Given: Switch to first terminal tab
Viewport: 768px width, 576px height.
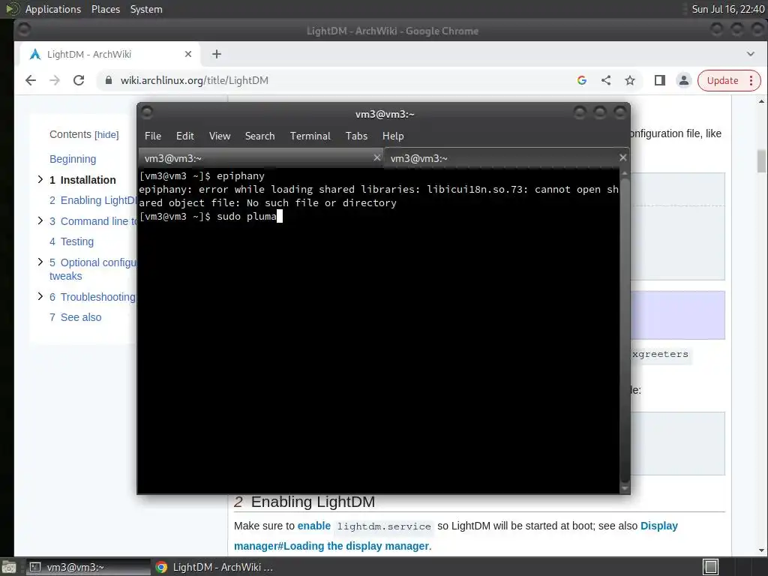Looking at the screenshot, I should tap(260, 158).
